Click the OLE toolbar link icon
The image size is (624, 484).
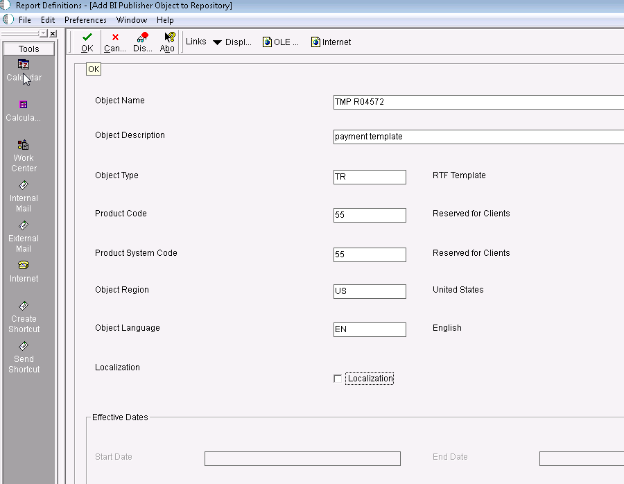tap(267, 42)
